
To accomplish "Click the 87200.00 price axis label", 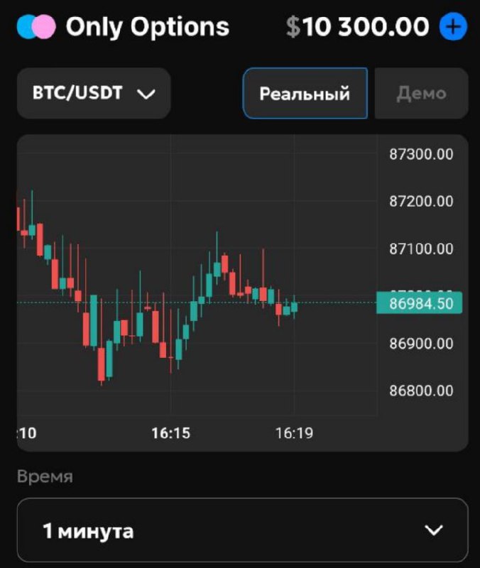I will click(421, 202).
